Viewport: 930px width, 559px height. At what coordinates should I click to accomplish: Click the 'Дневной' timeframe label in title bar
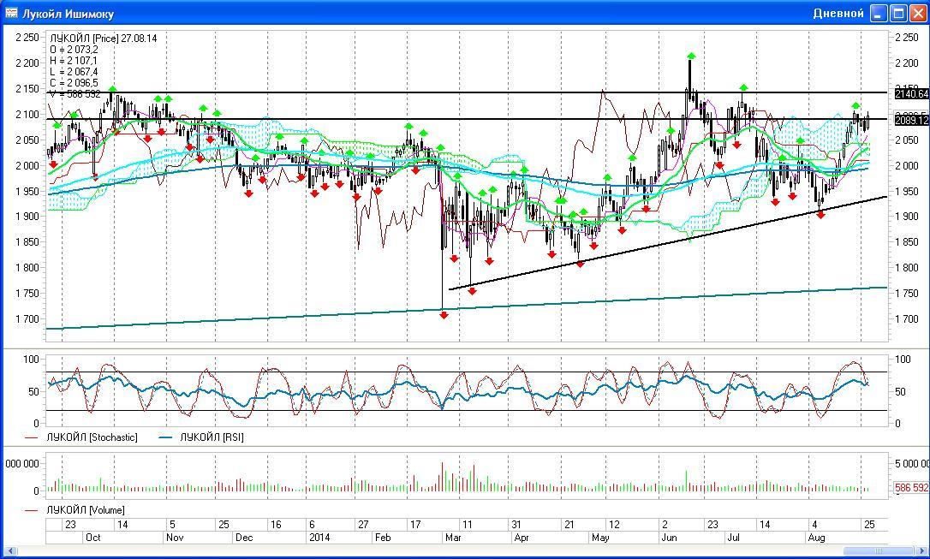tap(838, 13)
